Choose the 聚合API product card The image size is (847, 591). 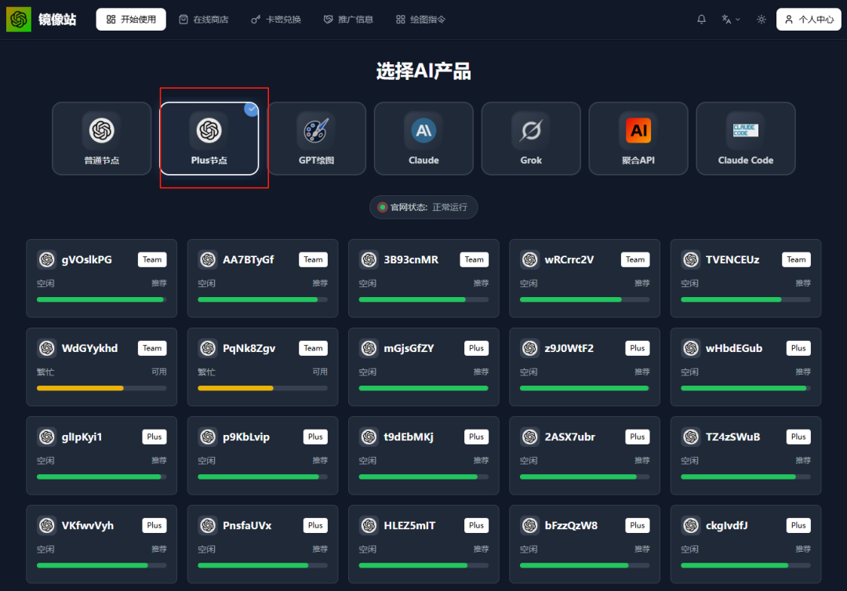638,139
